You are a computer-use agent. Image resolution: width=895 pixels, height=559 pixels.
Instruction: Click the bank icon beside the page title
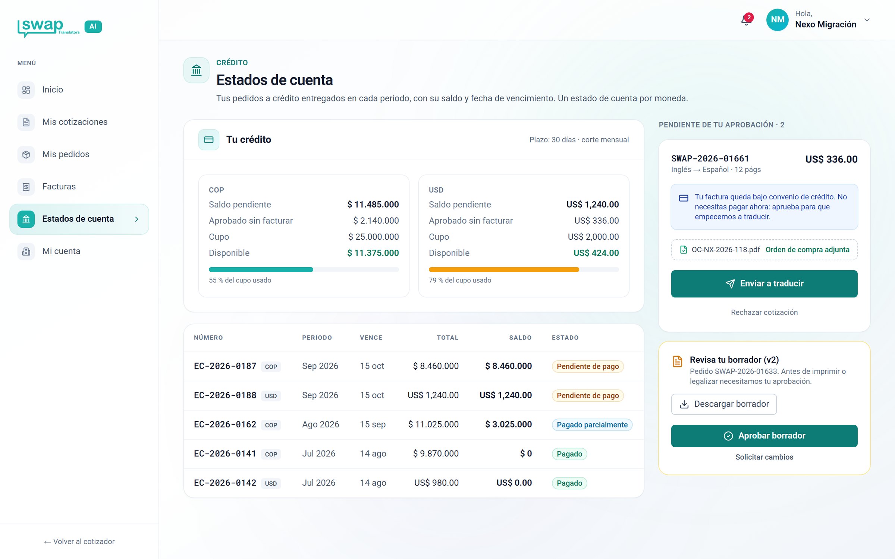197,70
